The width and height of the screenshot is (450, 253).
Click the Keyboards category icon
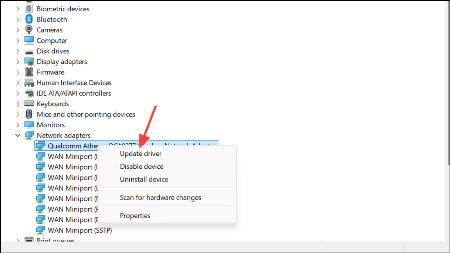pyautogui.click(x=29, y=104)
